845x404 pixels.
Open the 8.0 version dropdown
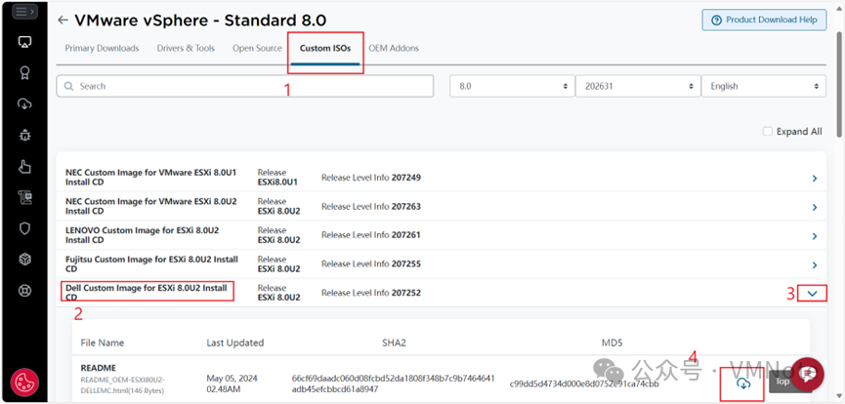click(x=512, y=86)
